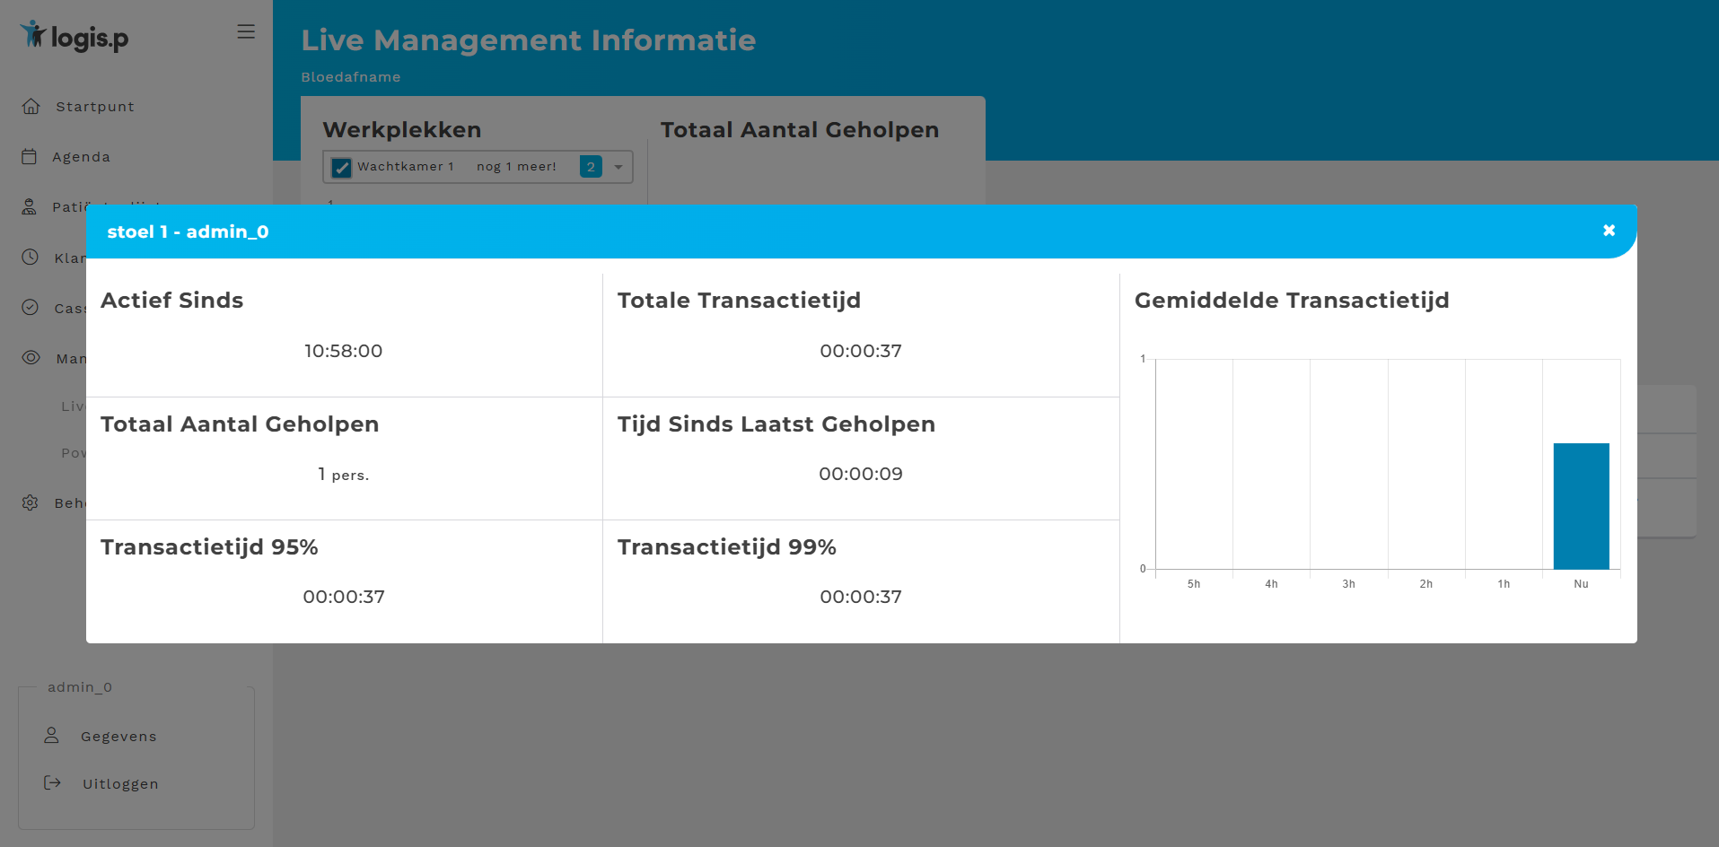Expand the Werkplekken dropdown arrow
The width and height of the screenshot is (1719, 847).
coord(618,167)
